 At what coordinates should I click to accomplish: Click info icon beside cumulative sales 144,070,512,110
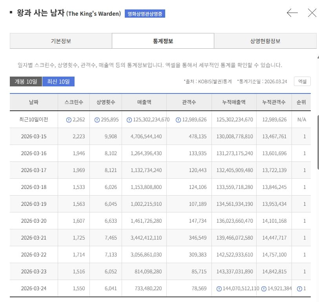point(219,289)
